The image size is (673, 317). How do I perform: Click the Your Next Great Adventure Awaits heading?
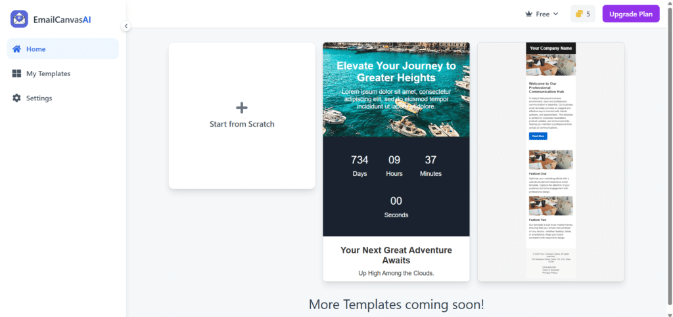(x=396, y=255)
